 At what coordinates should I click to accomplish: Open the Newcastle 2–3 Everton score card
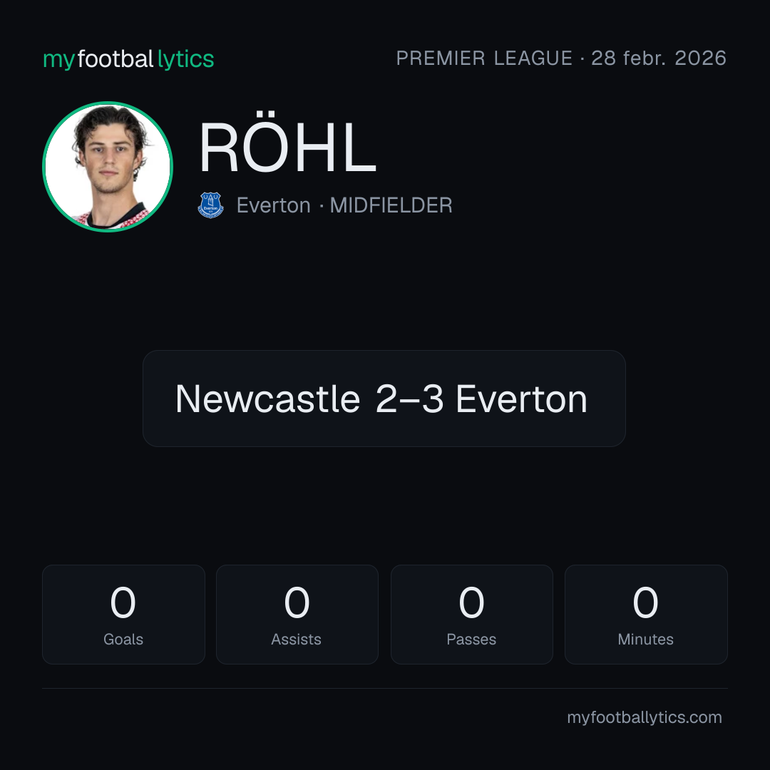point(384,399)
